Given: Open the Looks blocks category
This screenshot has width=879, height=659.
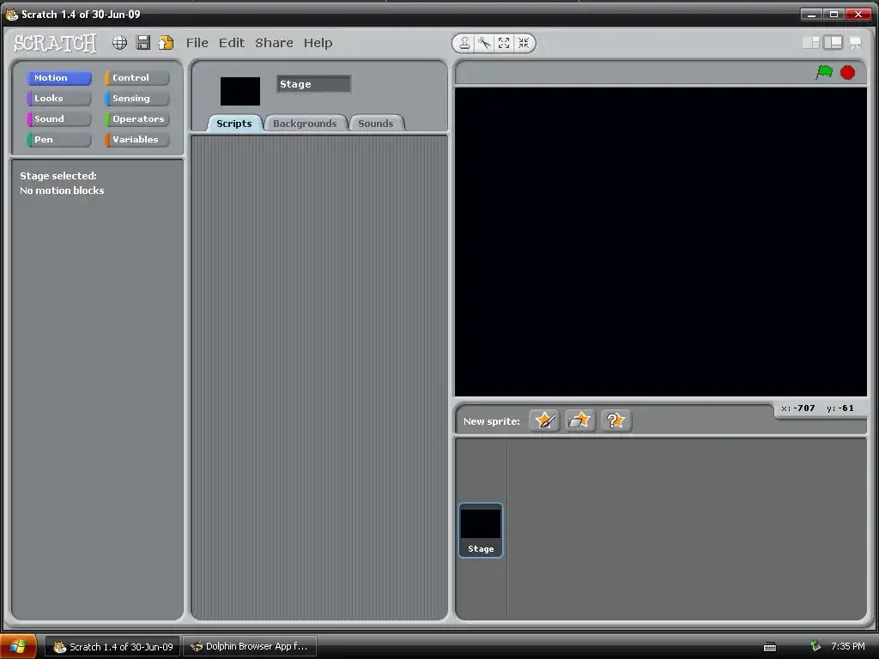Looking at the screenshot, I should click(x=59, y=99).
